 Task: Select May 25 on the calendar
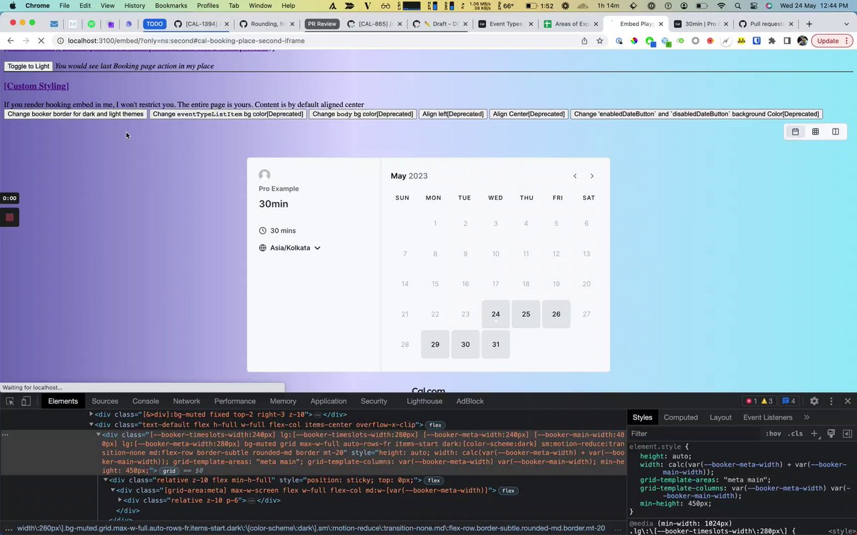coord(526,314)
